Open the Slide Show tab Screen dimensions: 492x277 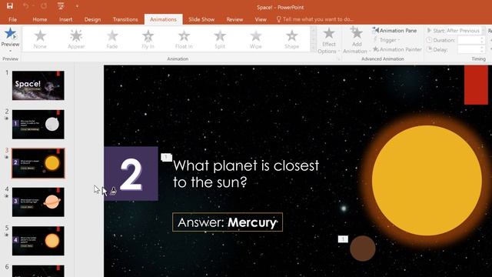(x=201, y=19)
